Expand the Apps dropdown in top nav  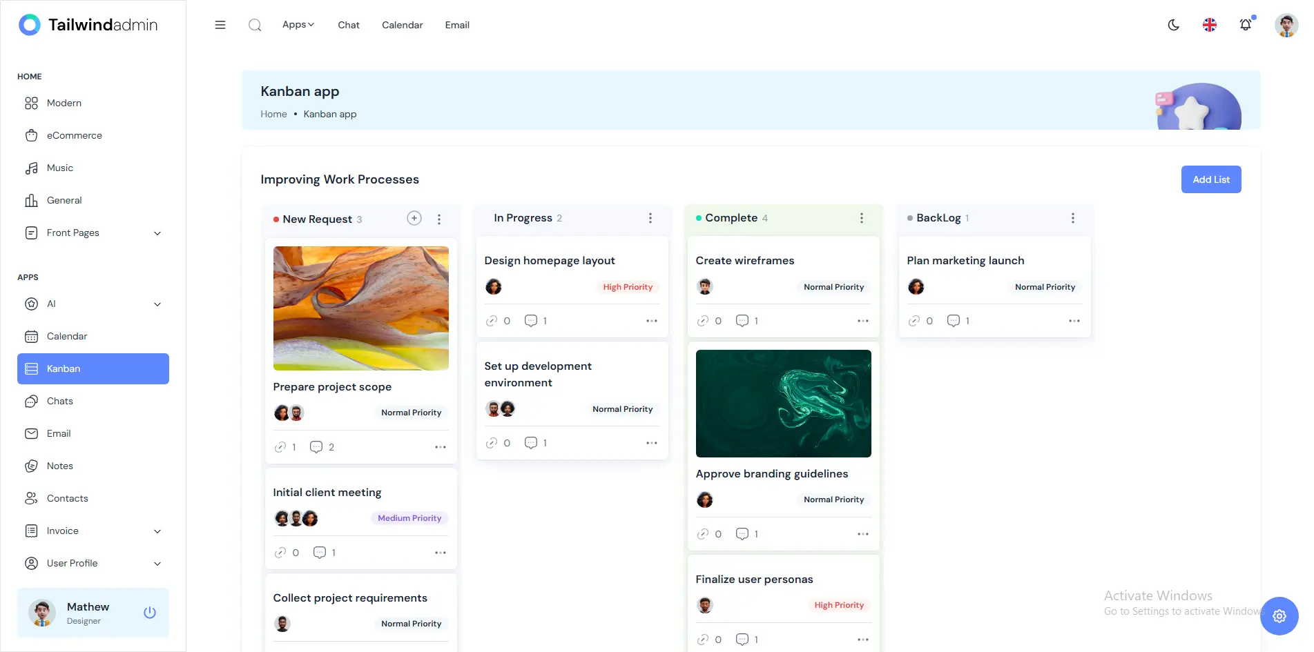[x=298, y=25]
